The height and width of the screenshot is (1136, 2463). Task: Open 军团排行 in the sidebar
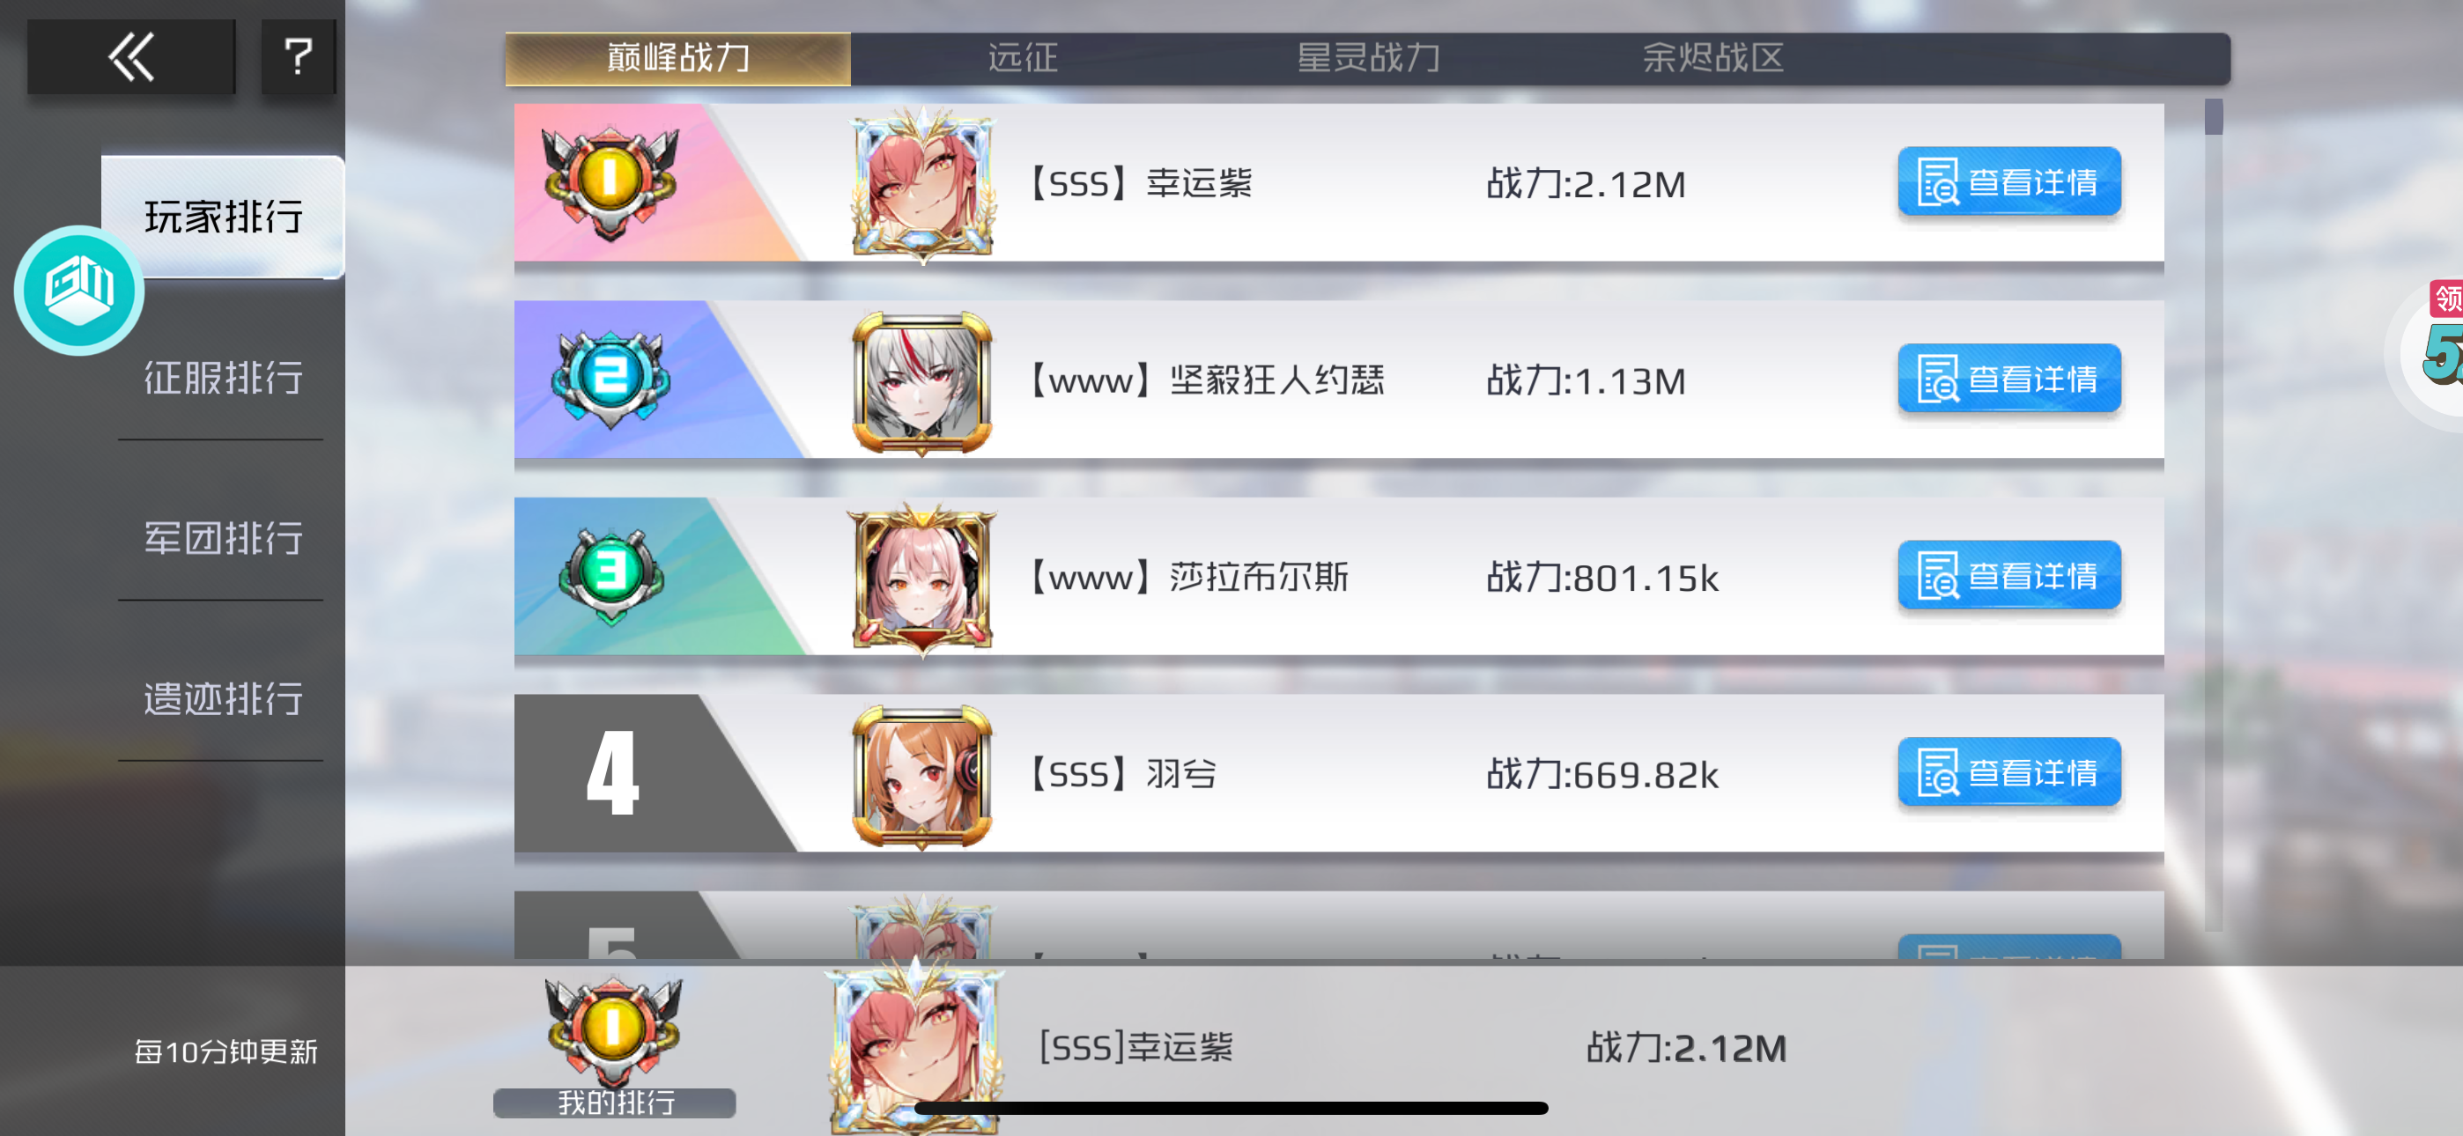click(223, 537)
